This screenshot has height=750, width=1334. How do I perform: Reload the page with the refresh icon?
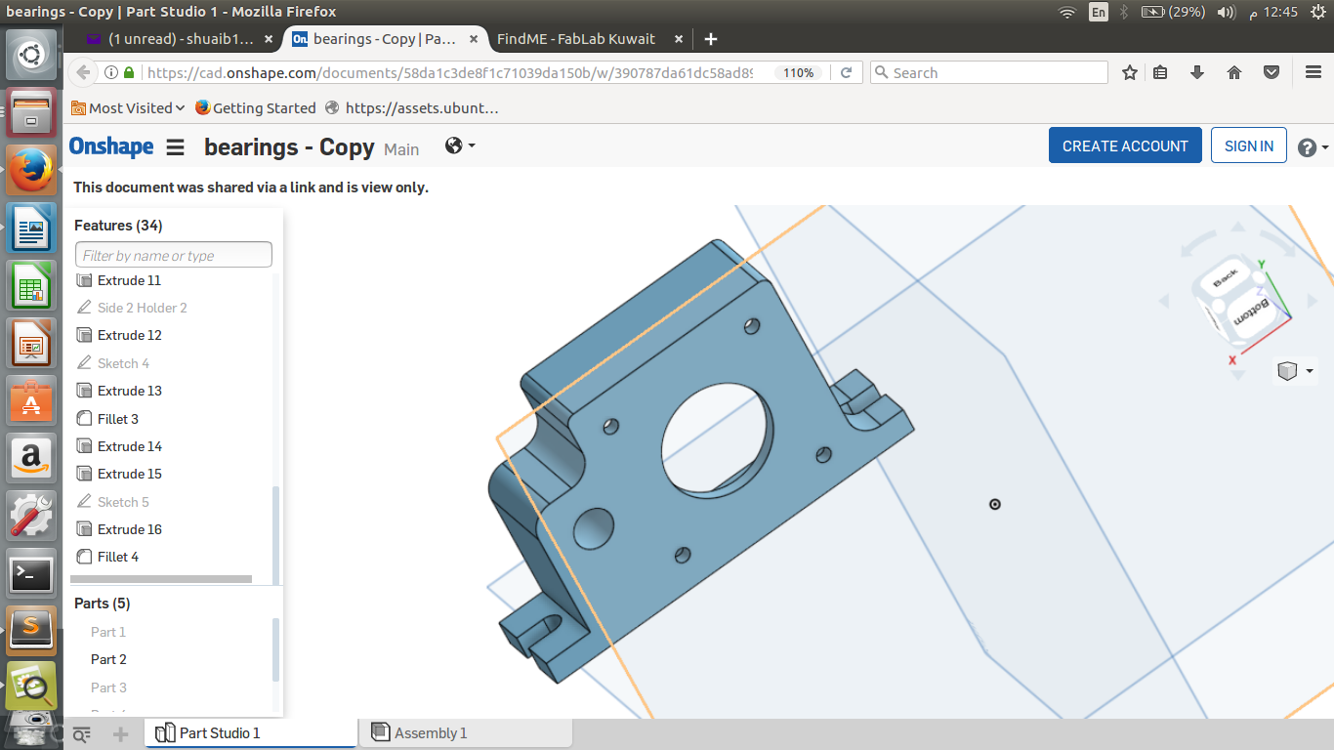coord(847,73)
